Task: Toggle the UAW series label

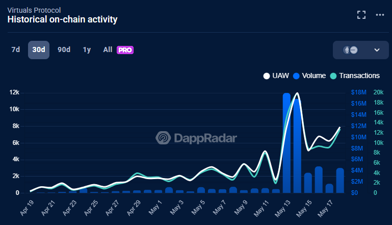Action: point(281,76)
